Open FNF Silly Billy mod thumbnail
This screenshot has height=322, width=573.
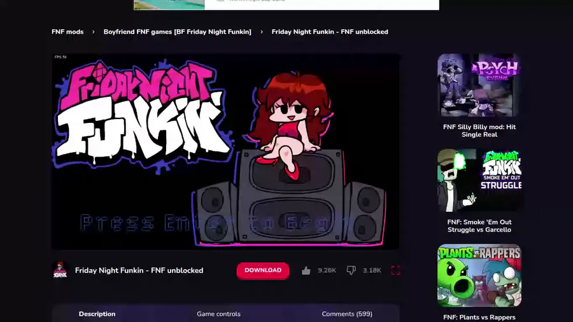coord(479,85)
